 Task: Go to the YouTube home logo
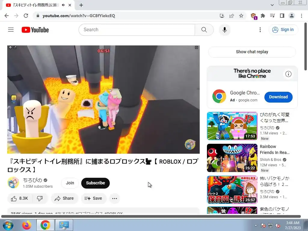click(x=35, y=30)
